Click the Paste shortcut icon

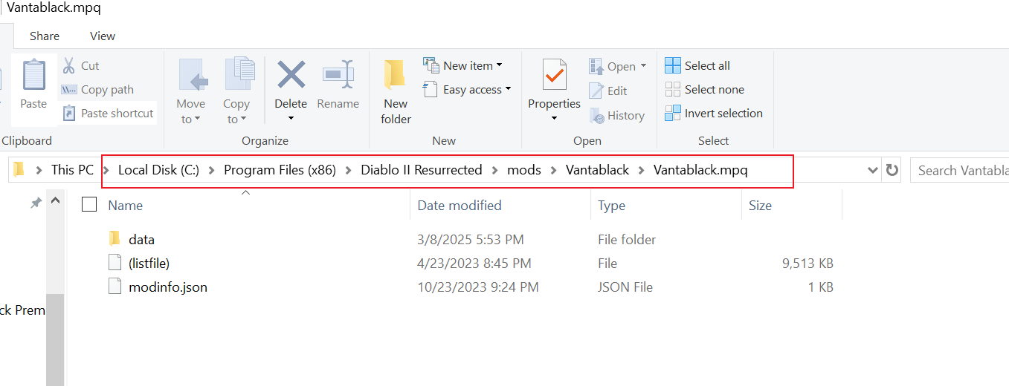69,114
